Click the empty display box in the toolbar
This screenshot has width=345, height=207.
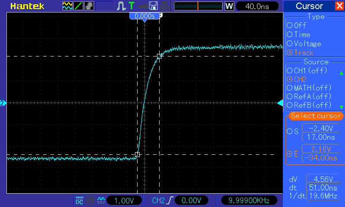(105, 6)
